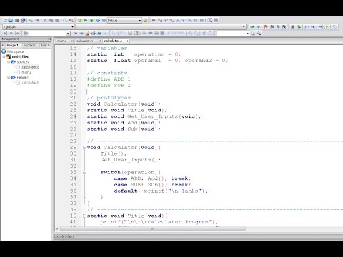Select the Symbols tab in Management panel

coord(29,45)
